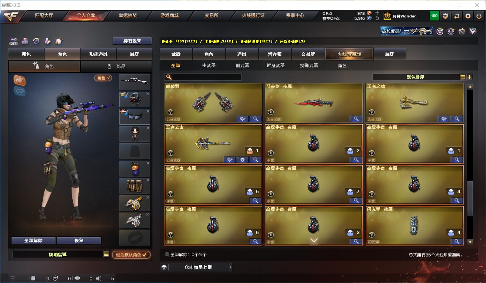This screenshot has height=283, width=486.
Task: Refresh the CF point balance
Action: tap(377, 18)
